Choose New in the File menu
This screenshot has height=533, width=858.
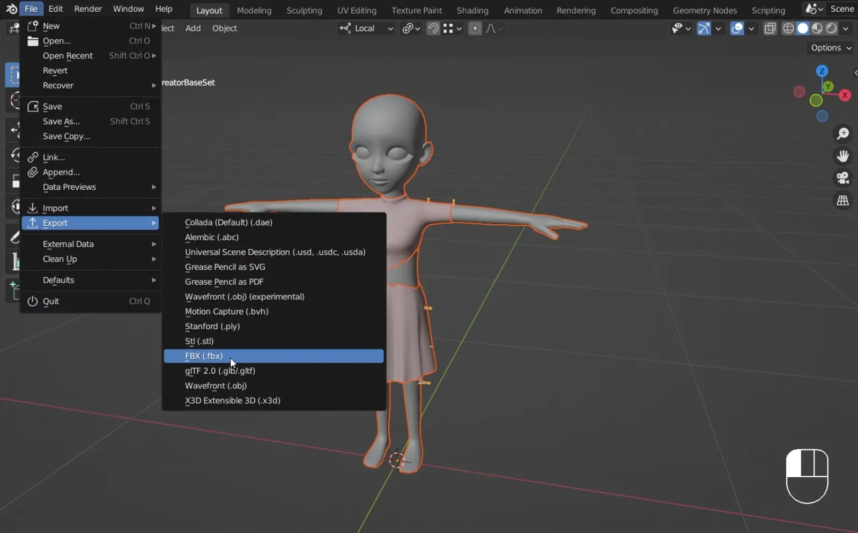90,26
